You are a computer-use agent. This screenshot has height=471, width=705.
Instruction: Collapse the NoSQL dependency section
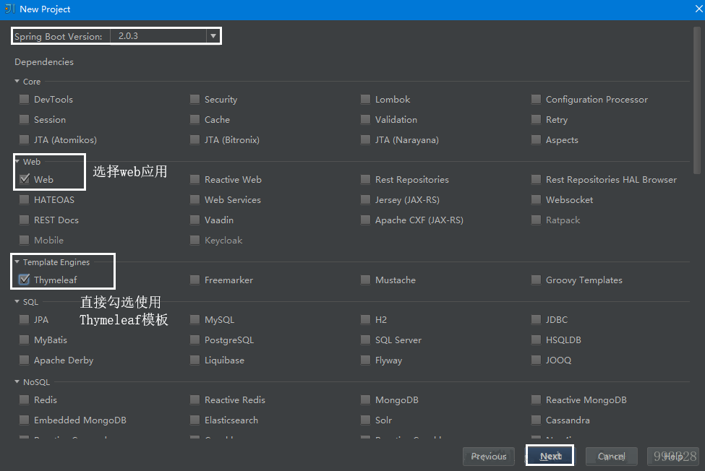(17, 381)
